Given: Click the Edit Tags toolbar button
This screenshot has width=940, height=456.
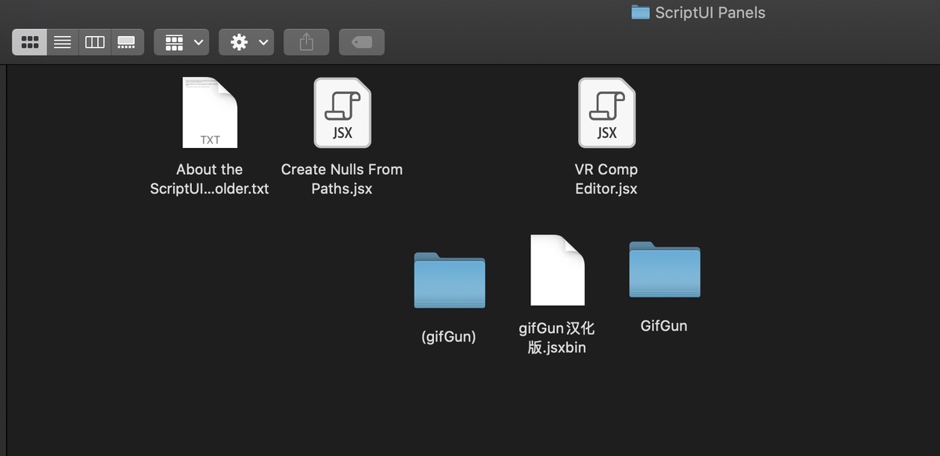Looking at the screenshot, I should 362,42.
